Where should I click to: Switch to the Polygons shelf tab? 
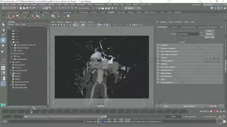(x=26, y=12)
